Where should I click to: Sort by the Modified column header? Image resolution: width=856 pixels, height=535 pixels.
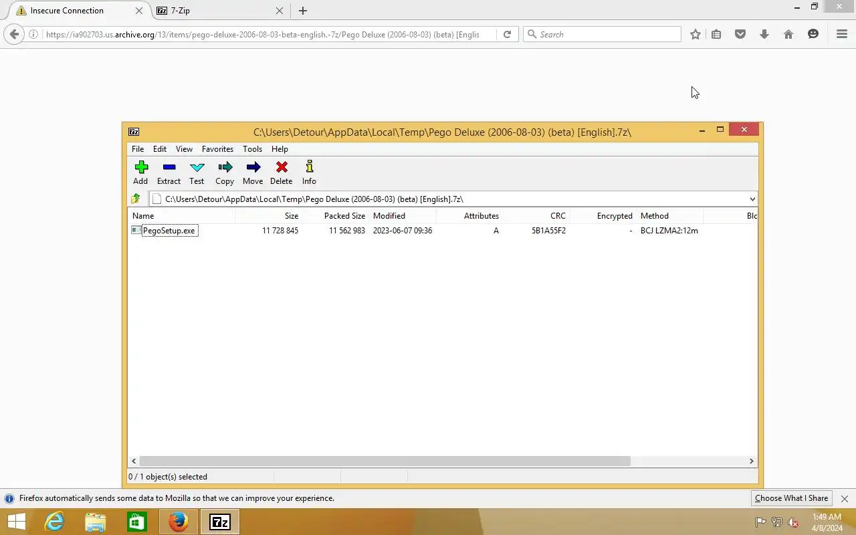pyautogui.click(x=403, y=216)
